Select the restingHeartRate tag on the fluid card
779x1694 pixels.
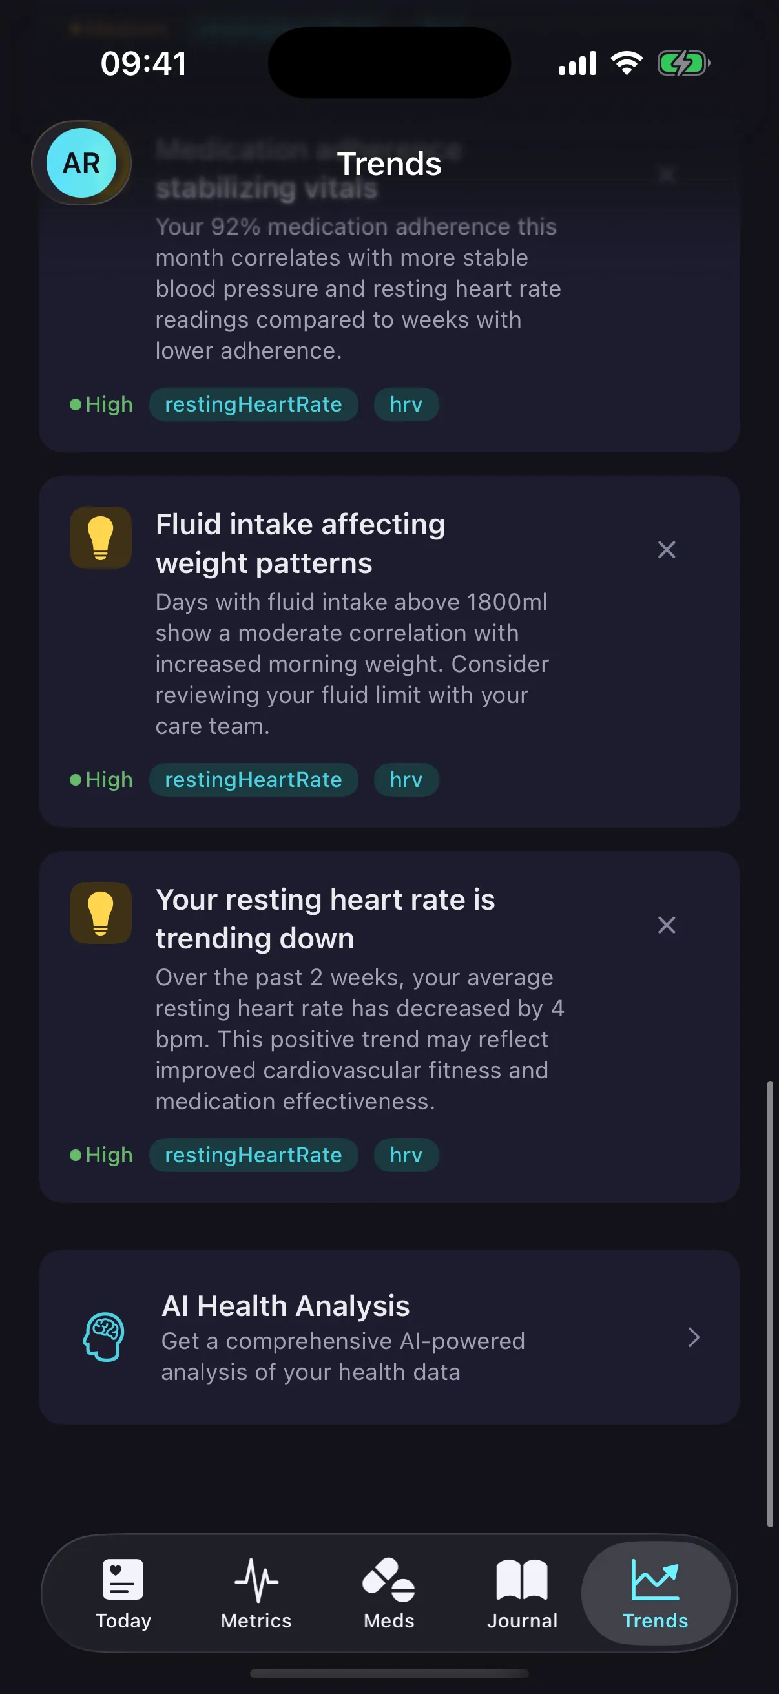254,779
